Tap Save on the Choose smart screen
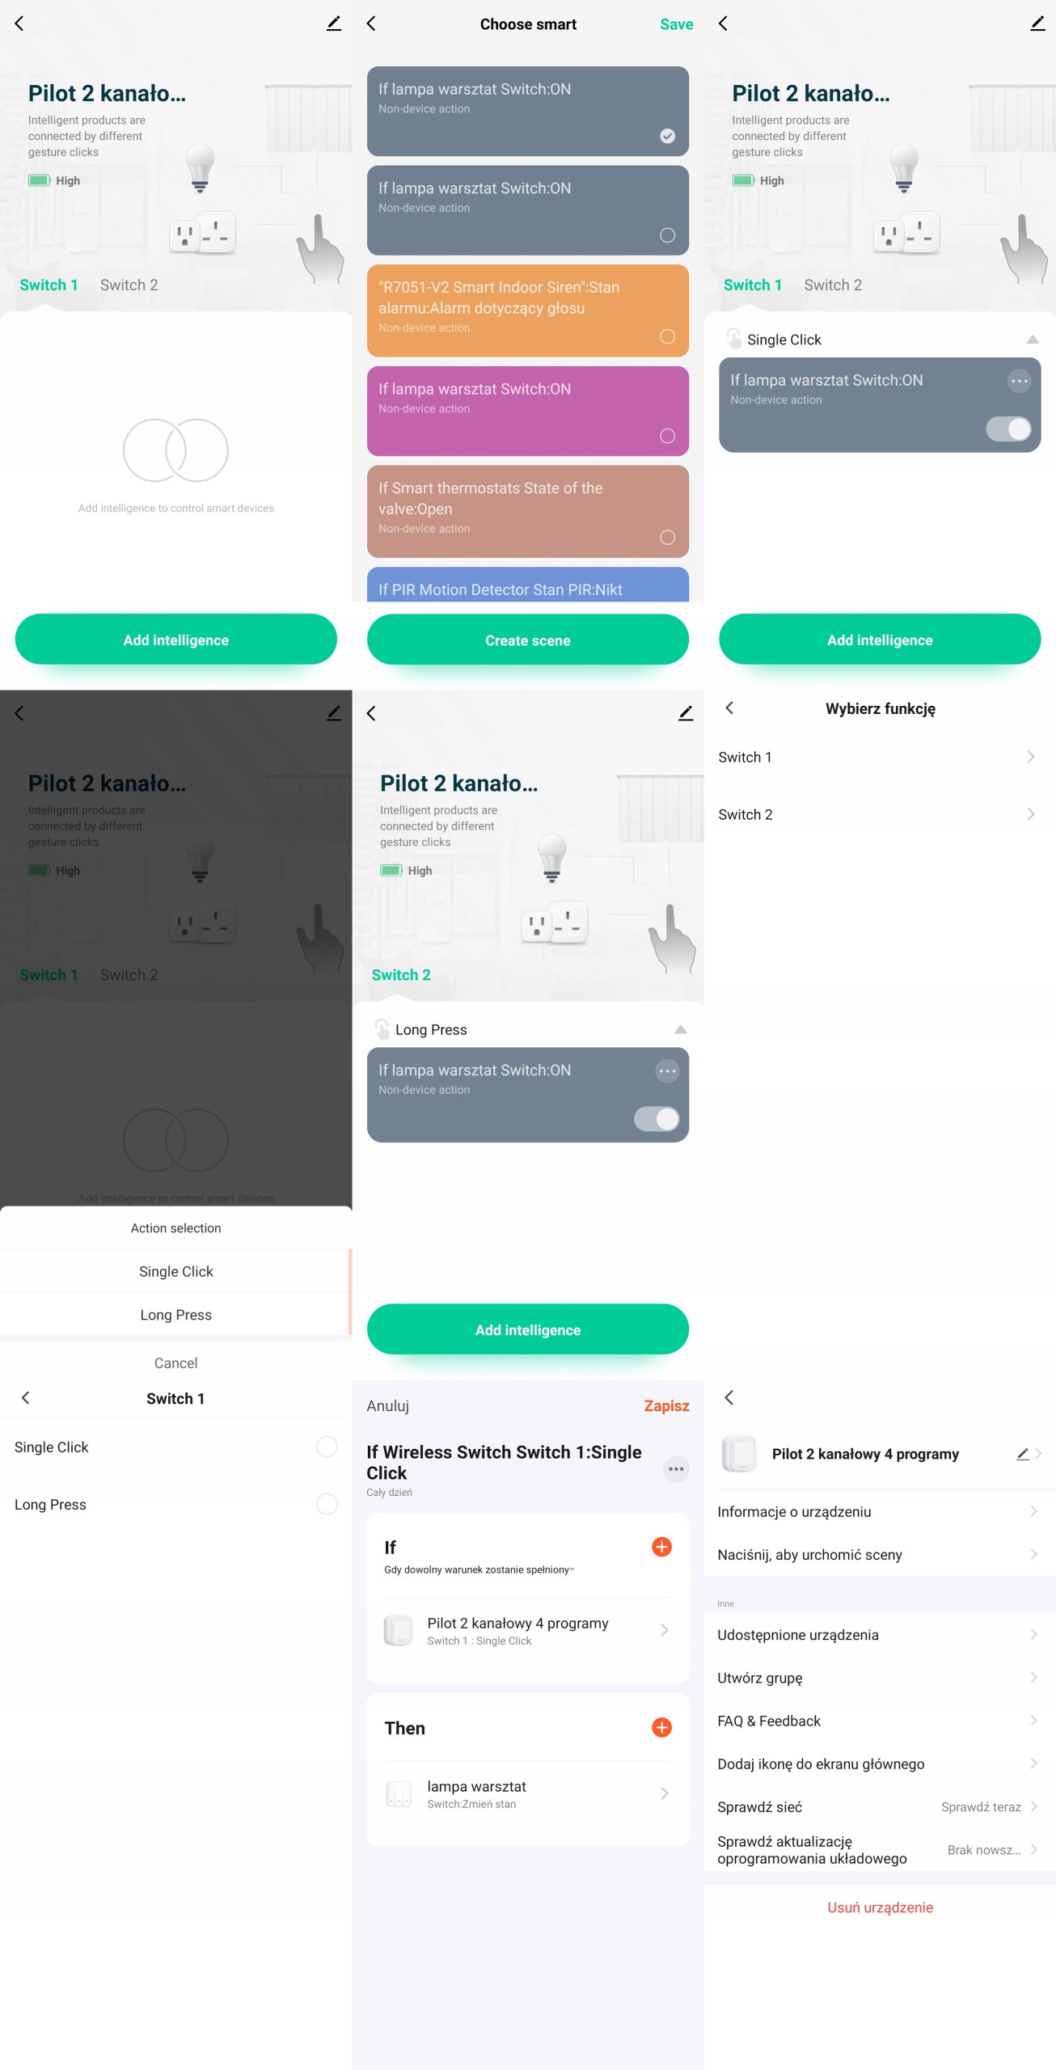Screen dimensions: 1056x2070 click(676, 24)
